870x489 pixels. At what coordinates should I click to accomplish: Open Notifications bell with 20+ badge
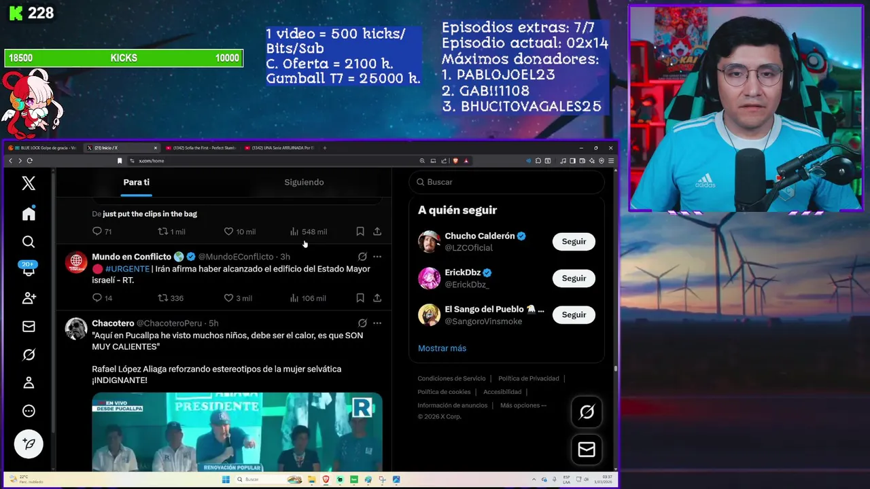click(29, 270)
